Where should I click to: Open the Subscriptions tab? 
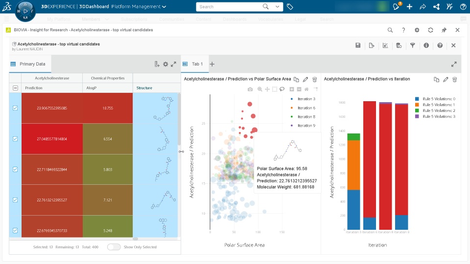(134, 19)
